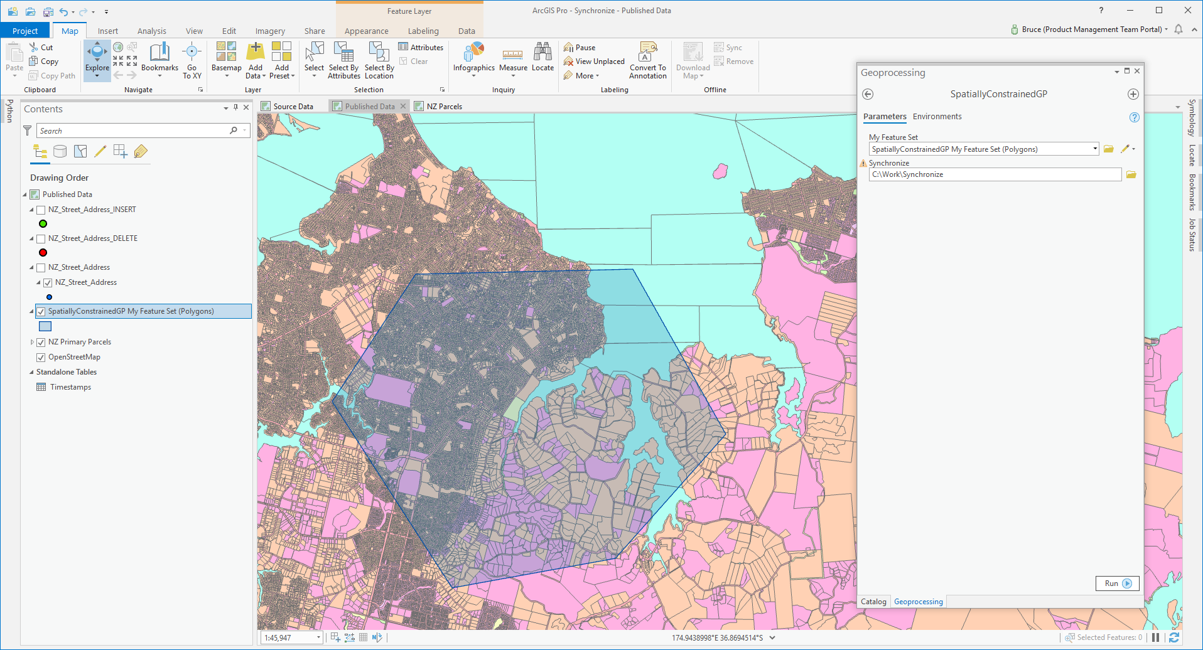This screenshot has height=650, width=1203.
Task: Uncheck the NZ_Street_Address sublayer
Action: click(48, 283)
